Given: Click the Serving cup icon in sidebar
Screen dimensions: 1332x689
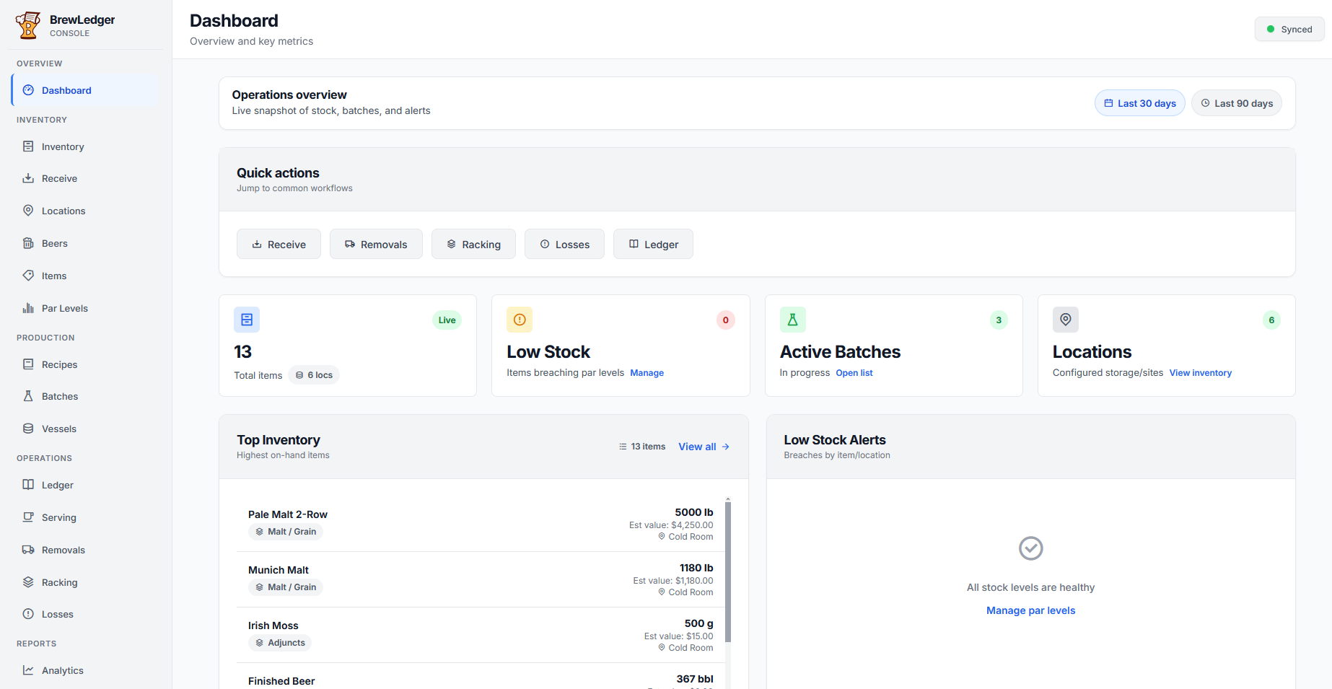Looking at the screenshot, I should (x=28, y=517).
